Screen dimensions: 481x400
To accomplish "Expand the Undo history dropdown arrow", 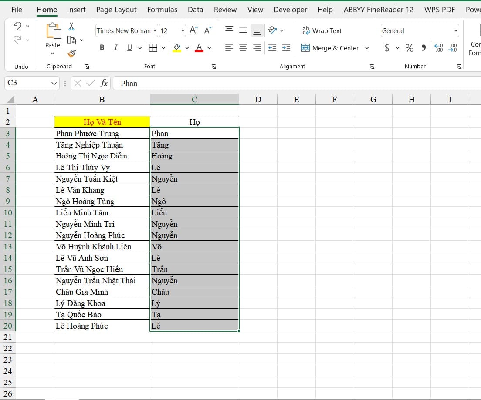I will click(27, 27).
